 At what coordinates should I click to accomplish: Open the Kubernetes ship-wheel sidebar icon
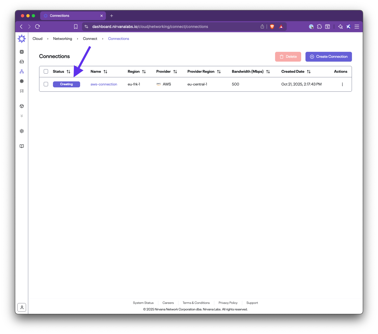22,81
